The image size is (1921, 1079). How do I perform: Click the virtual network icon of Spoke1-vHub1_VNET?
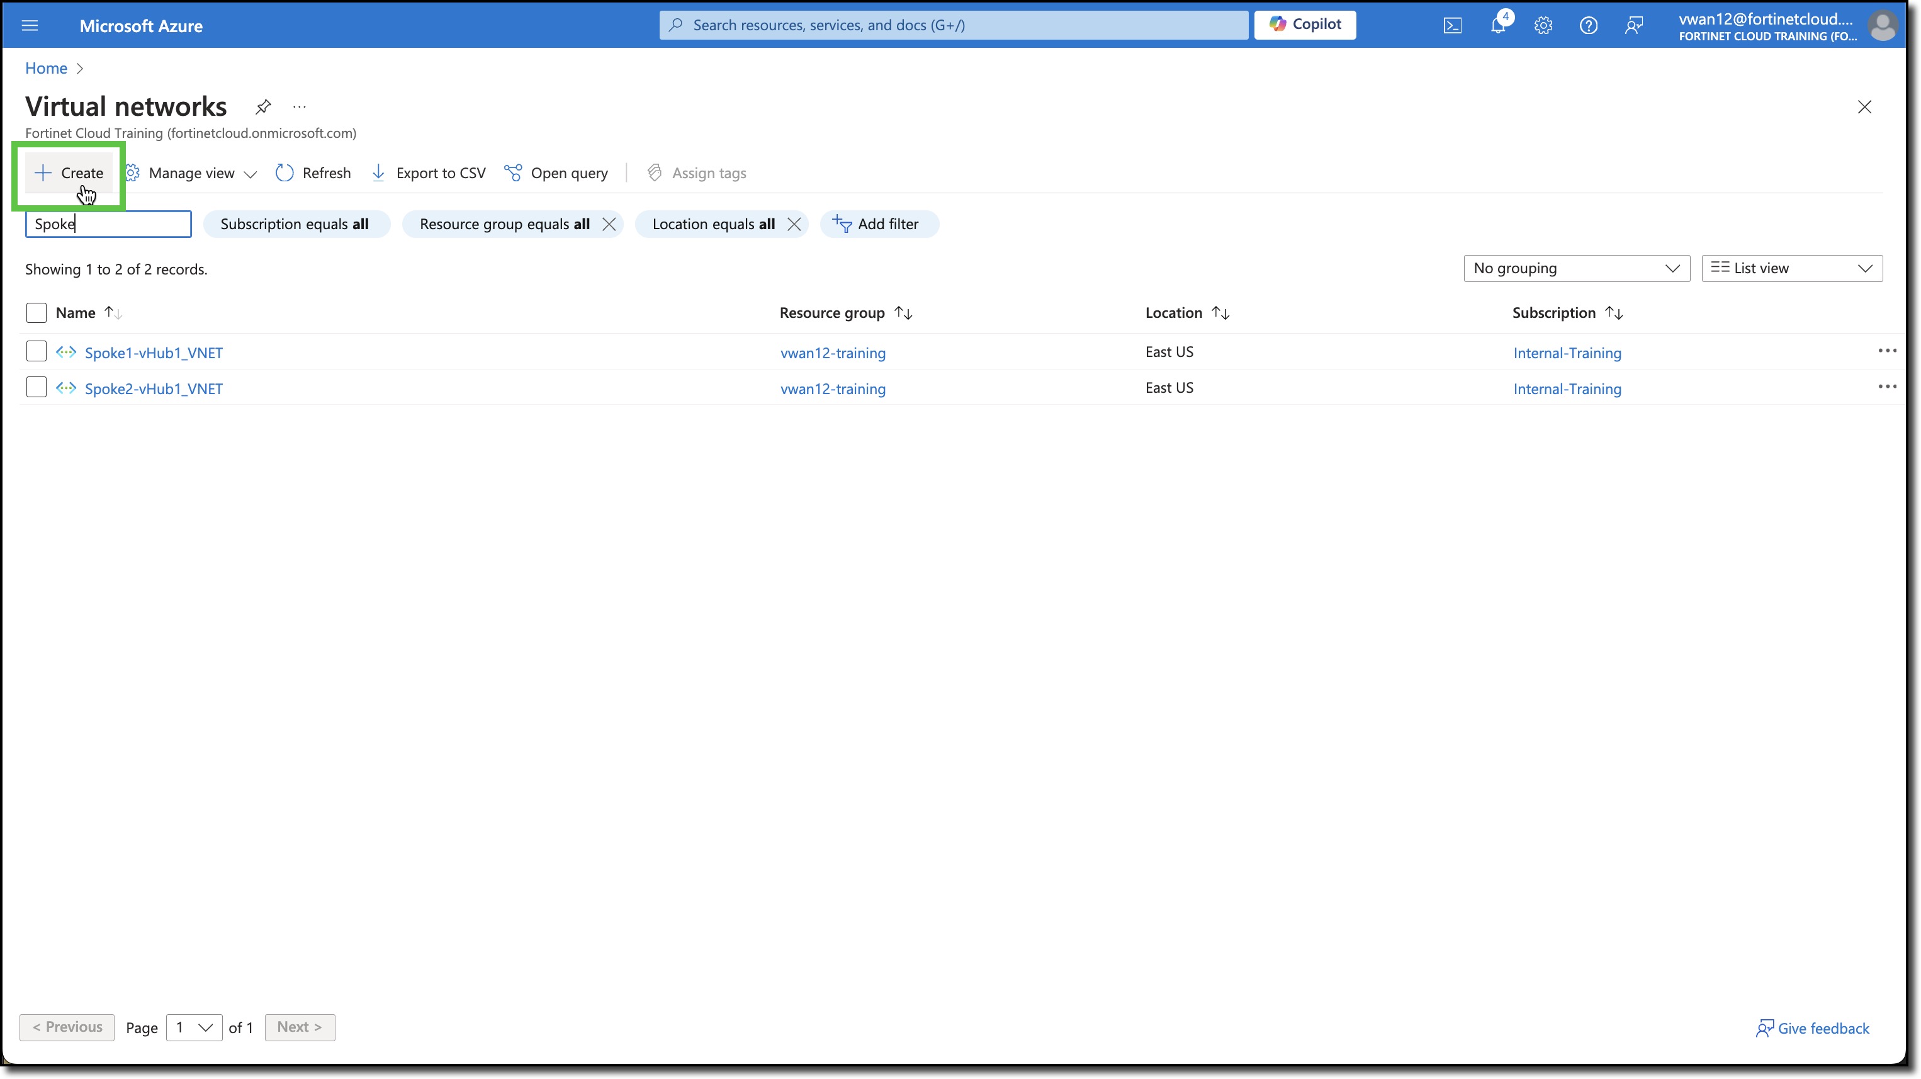click(65, 352)
